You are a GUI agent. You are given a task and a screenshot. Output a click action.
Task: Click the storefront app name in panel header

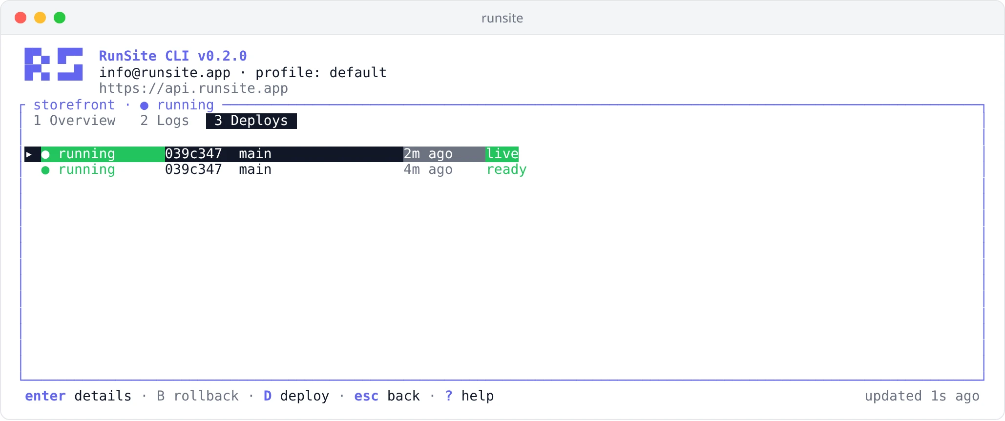click(74, 105)
